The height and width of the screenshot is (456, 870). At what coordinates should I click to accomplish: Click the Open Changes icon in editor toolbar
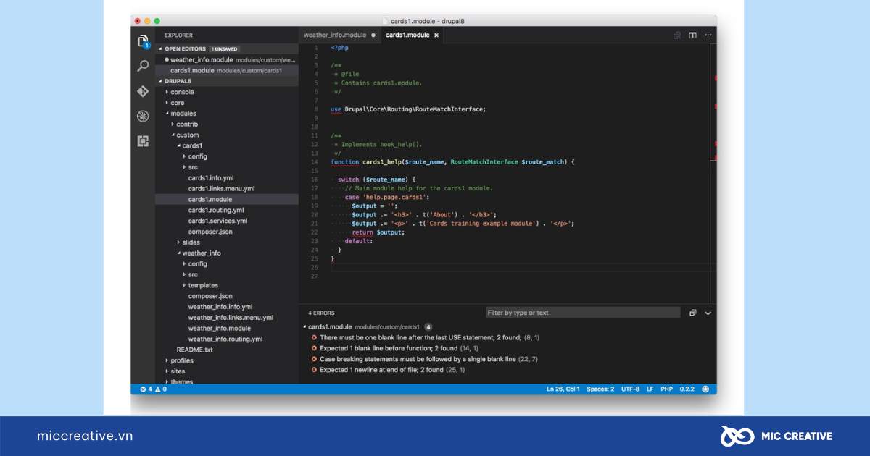[x=677, y=35]
